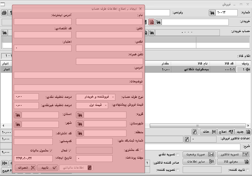Click the نام input field in dialog
This screenshot has width=252, height=176.
(109, 22)
